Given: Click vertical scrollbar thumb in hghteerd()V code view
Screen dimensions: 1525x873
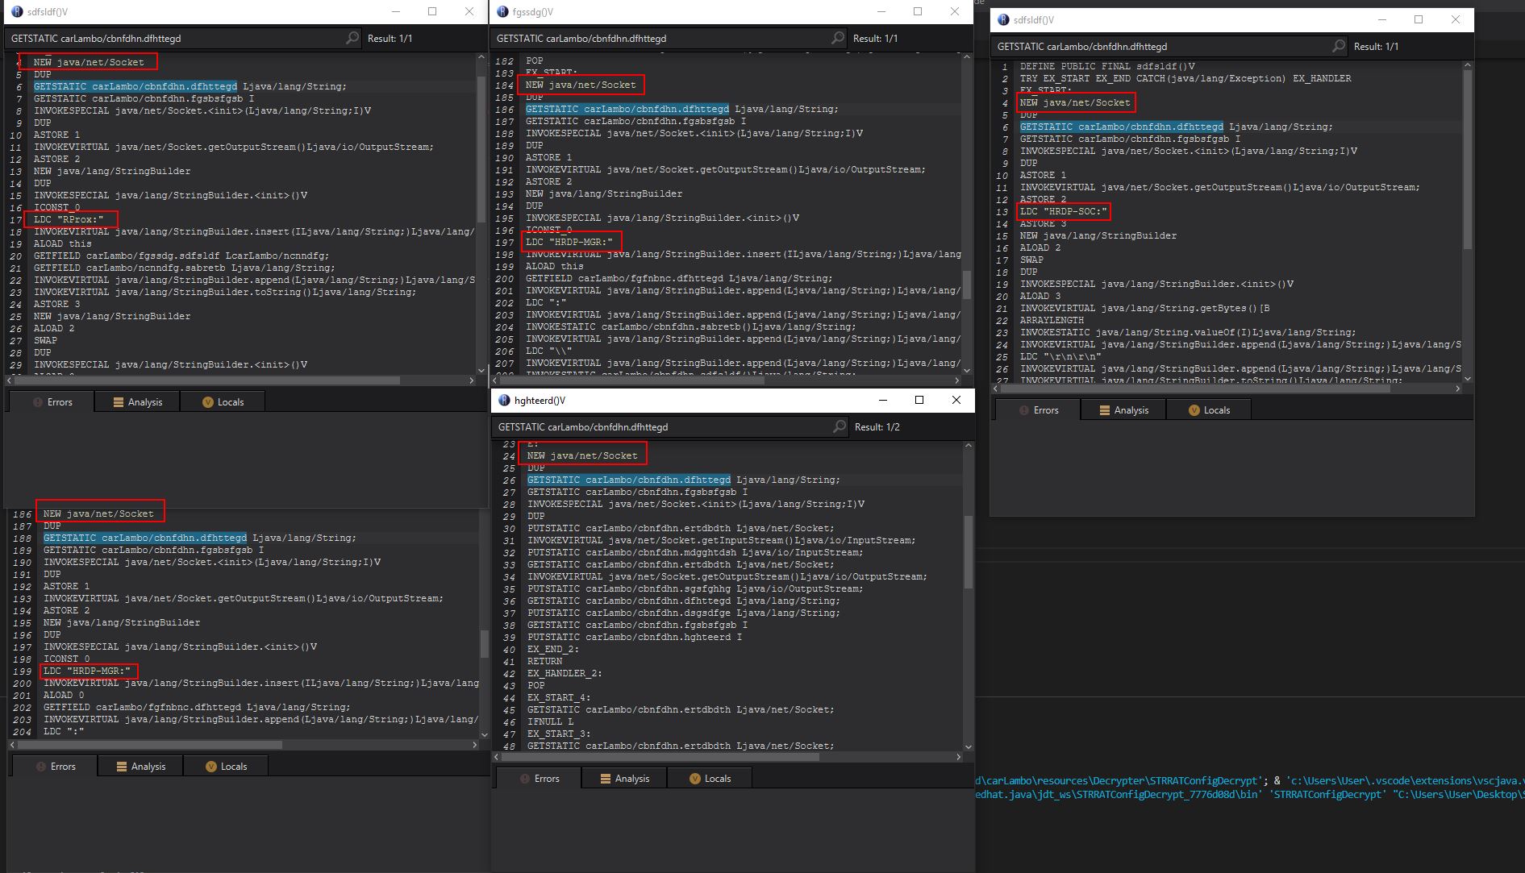Looking at the screenshot, I should 969,551.
